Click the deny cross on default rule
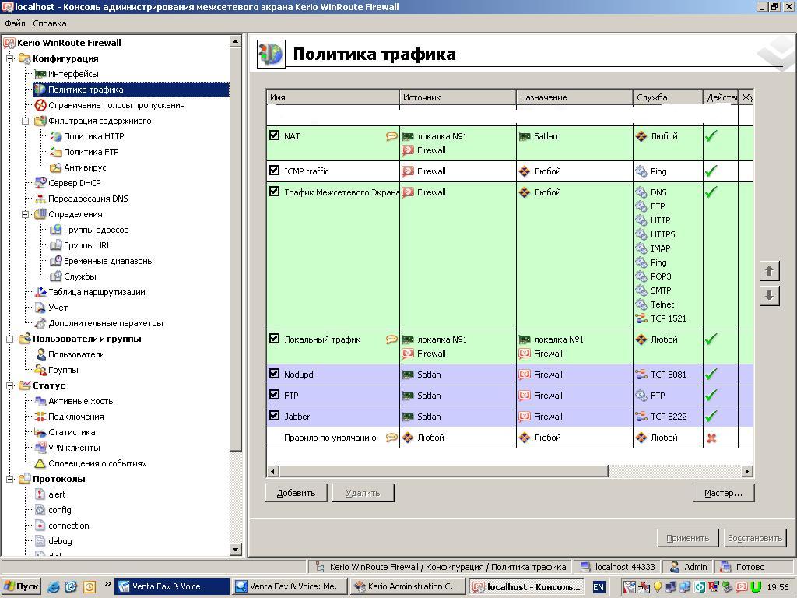Image resolution: width=797 pixels, height=598 pixels. click(x=711, y=438)
